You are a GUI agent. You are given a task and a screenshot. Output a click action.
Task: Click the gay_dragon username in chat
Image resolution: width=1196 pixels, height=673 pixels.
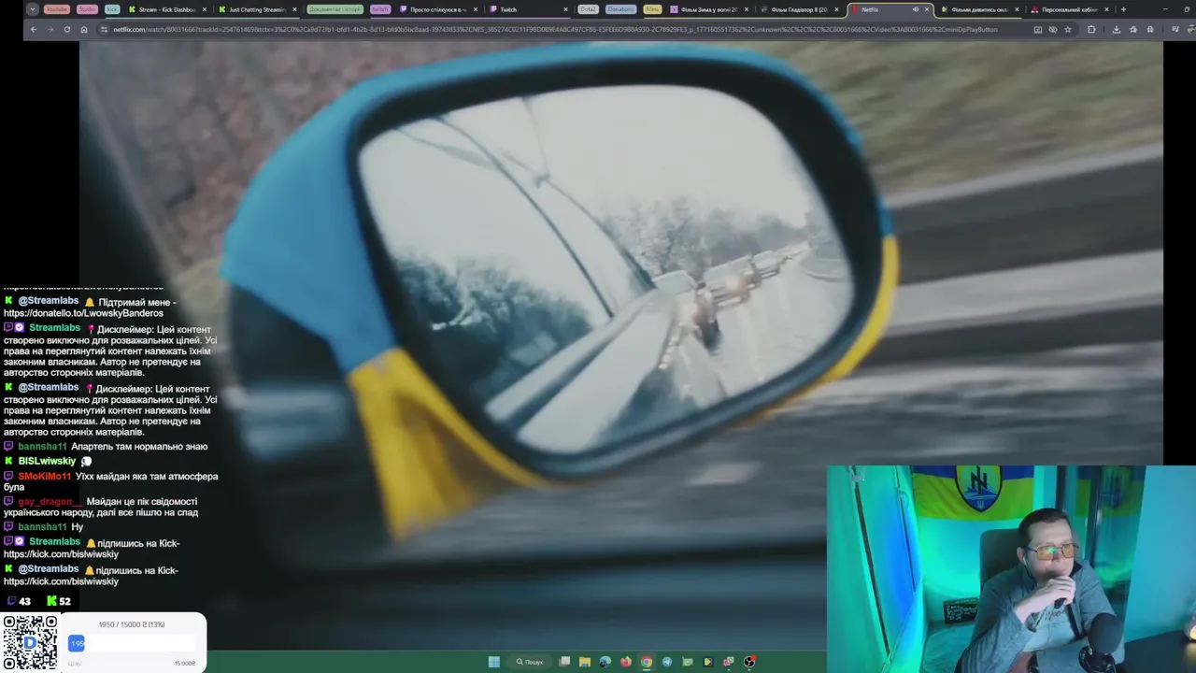click(50, 501)
